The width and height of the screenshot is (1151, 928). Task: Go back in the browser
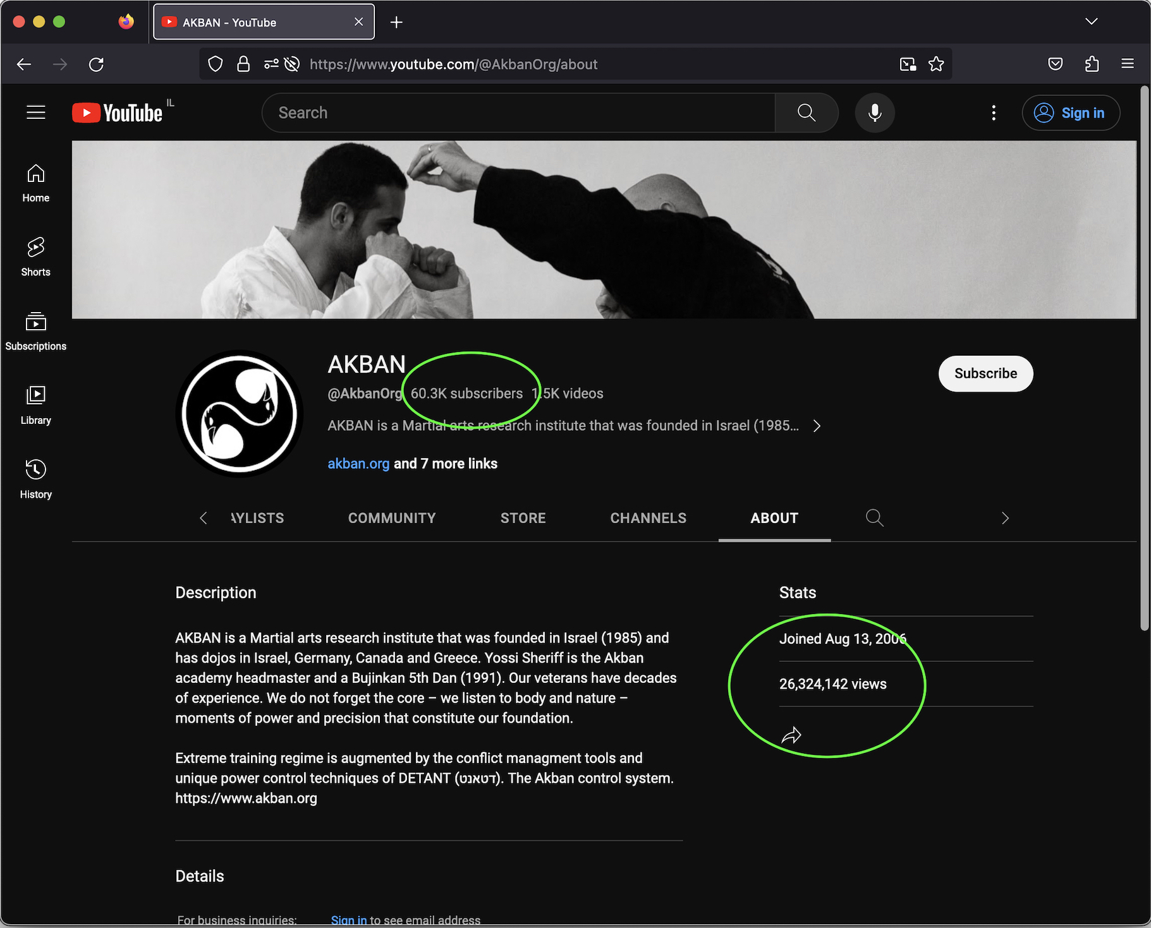point(24,64)
